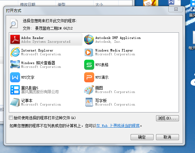Choose the 暴风影音5 program icon
The width and height of the screenshot is (195, 153).
(x=15, y=90)
